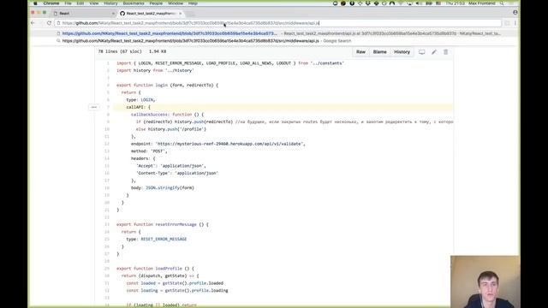Viewport: 548px width, 308px height.
Task: Click the Max Frontend user name in menu bar
Action: click(481, 3)
